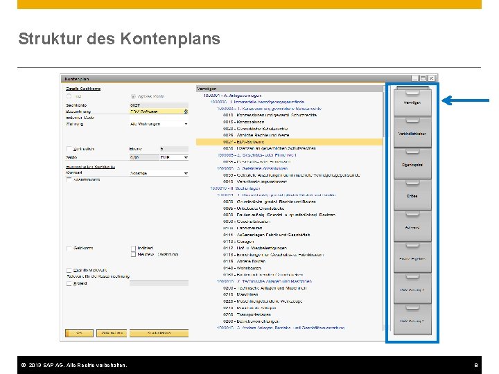Select title 1000010 - II. Sachanlagen
499x374 pixels.
click(x=235, y=188)
